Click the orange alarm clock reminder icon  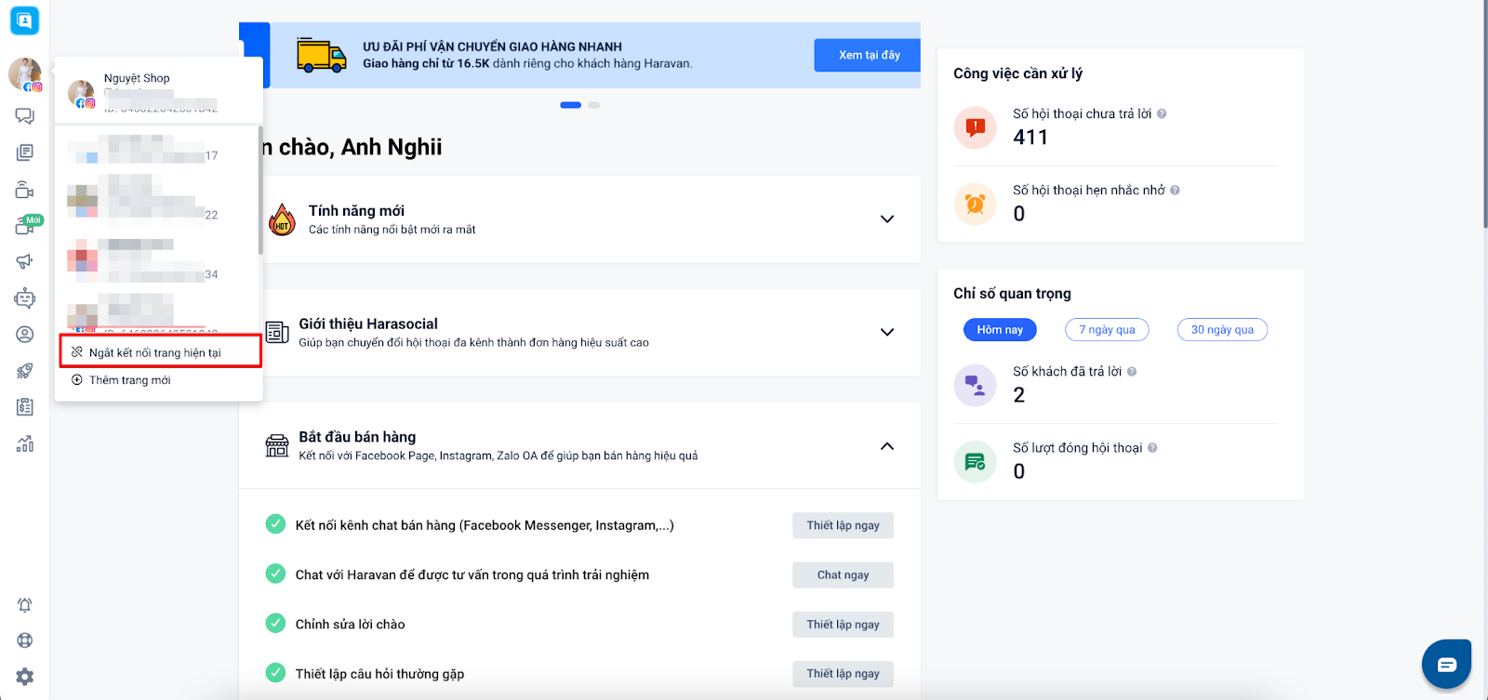976,204
